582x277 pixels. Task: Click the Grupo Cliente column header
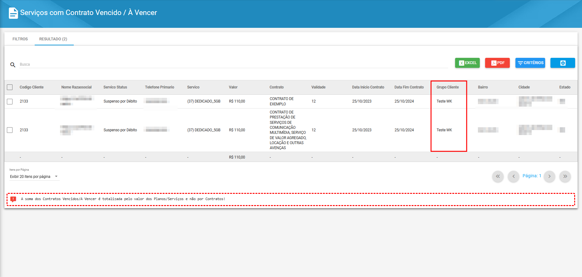tap(448, 87)
